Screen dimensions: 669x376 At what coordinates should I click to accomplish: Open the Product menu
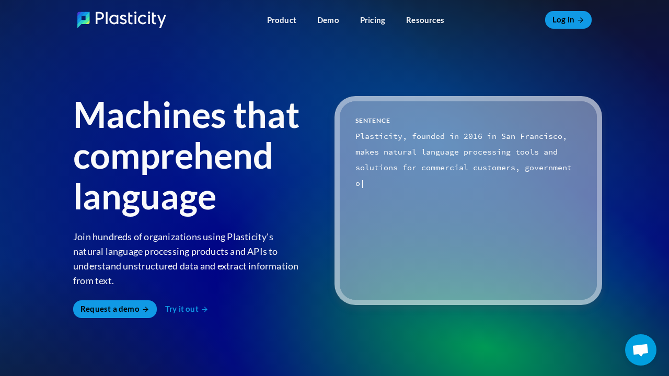pos(281,20)
